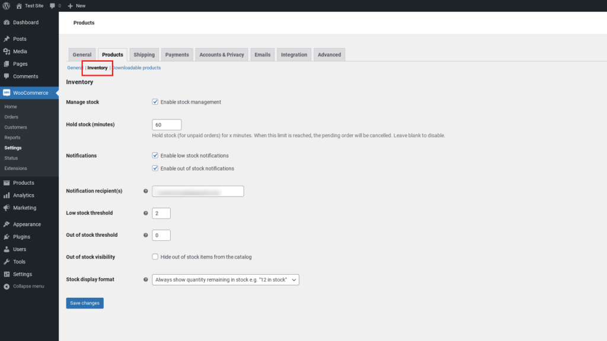The image size is (607, 341).
Task: Click the WordPress logo icon
Action: pos(7,5)
